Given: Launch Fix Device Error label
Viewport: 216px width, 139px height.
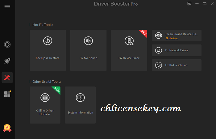Looking at the screenshot, I should (129, 58).
